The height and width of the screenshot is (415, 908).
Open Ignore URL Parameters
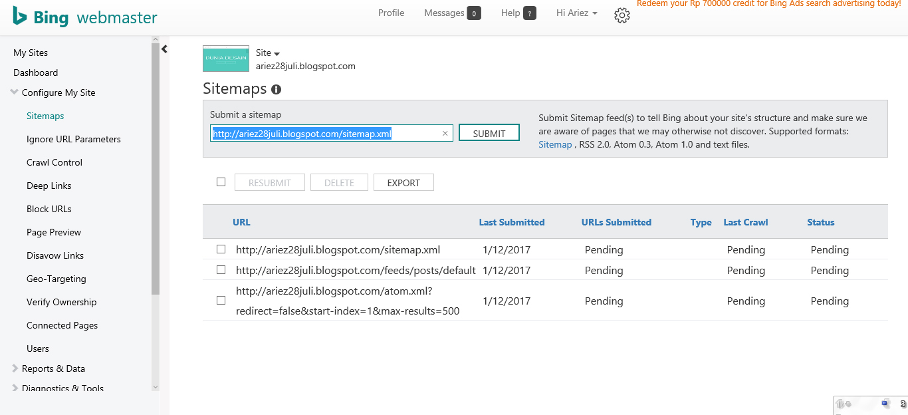[x=74, y=139]
